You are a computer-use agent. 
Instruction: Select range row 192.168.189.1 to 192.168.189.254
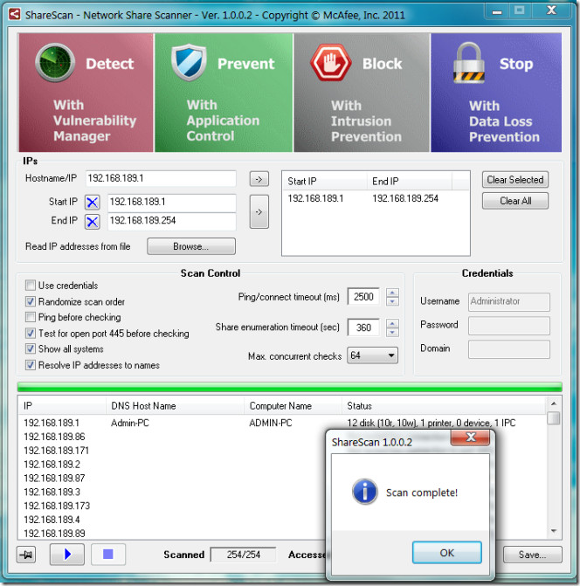click(376, 198)
